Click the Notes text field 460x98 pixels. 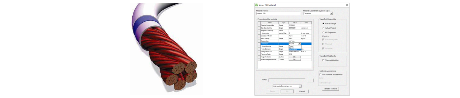pos(287,80)
